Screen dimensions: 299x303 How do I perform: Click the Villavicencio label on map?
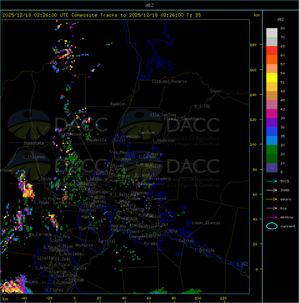pos(73,134)
